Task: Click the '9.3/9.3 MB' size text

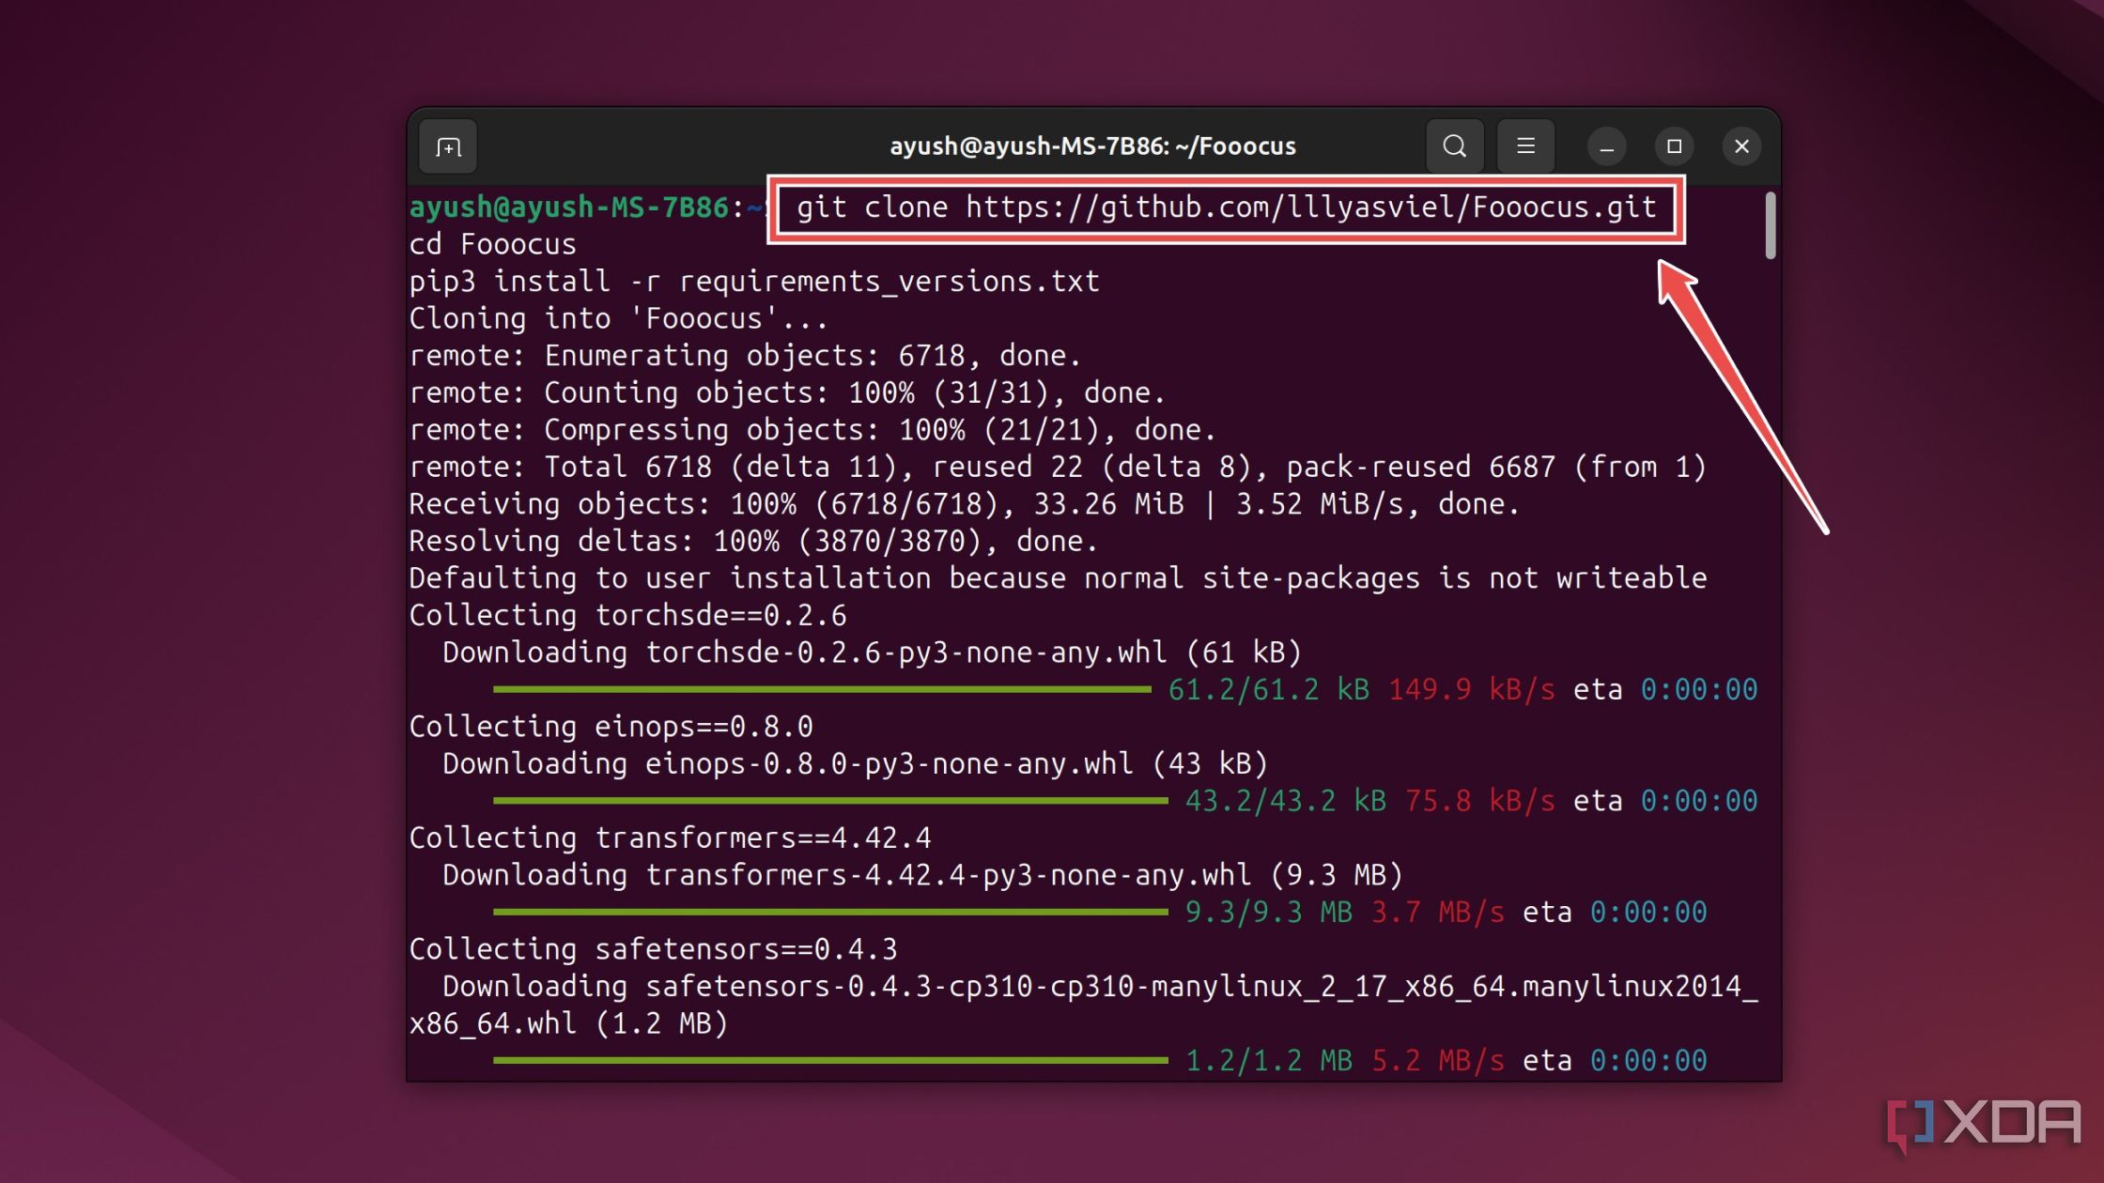Action: coord(1269,912)
